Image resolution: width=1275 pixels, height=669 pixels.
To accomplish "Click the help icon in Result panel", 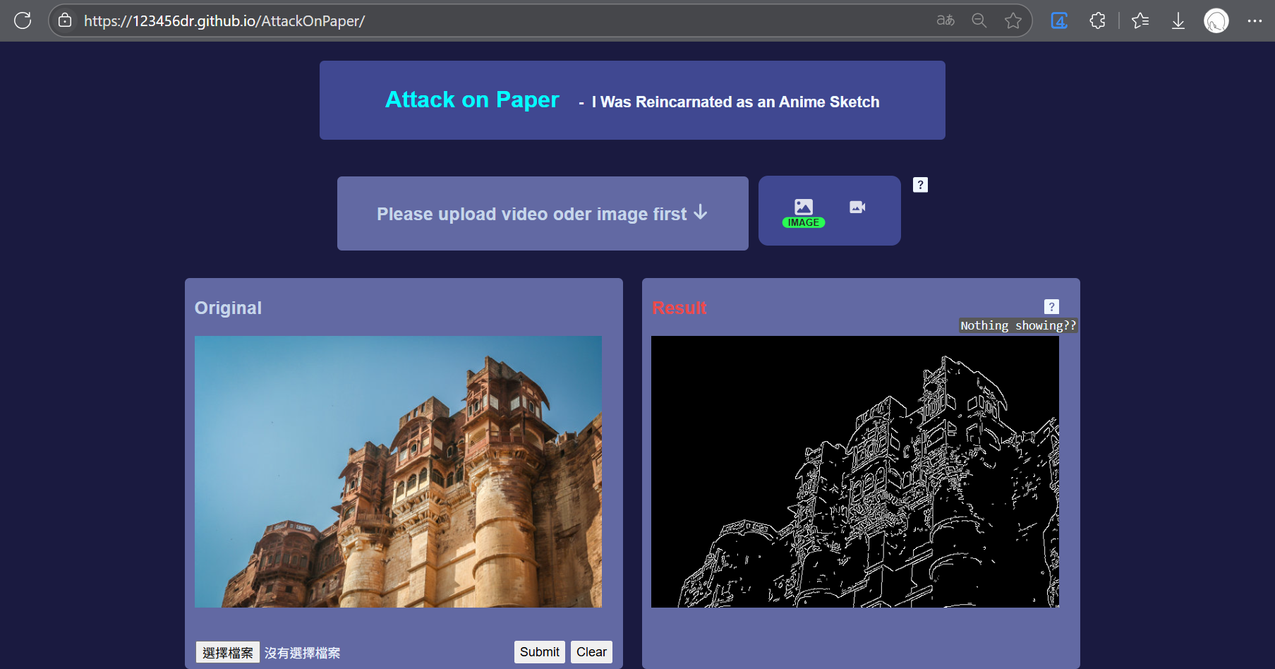I will [x=1051, y=306].
